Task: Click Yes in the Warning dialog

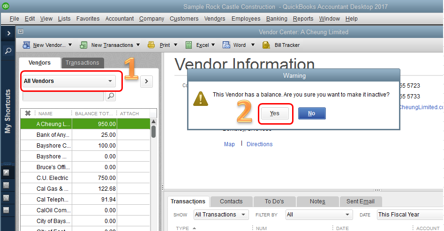Action: point(275,113)
